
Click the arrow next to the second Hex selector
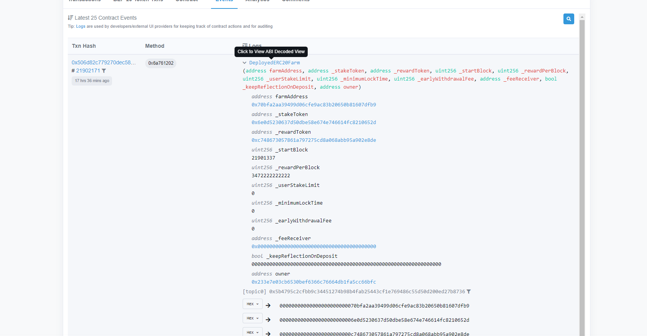click(x=268, y=320)
